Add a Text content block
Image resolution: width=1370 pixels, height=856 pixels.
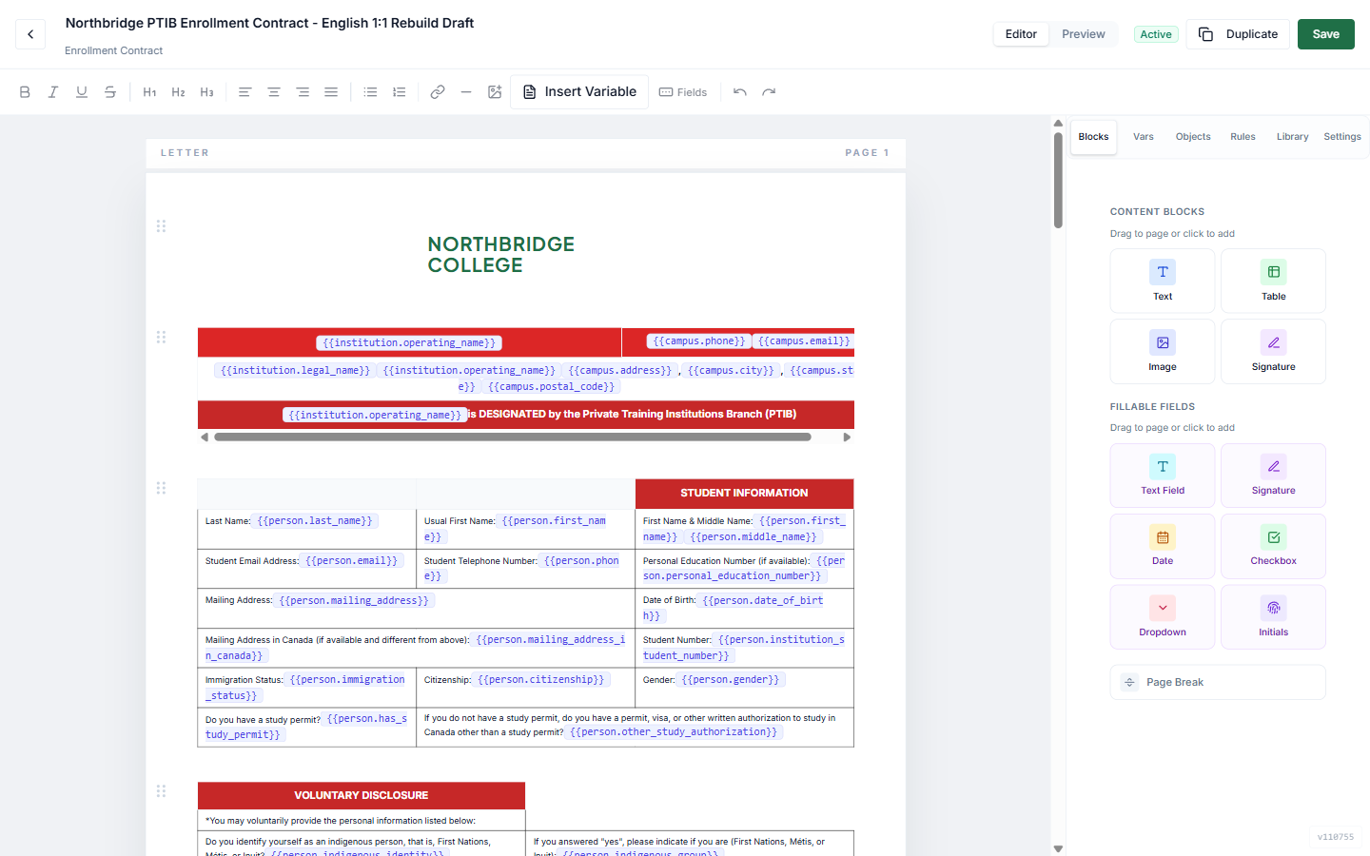(x=1163, y=281)
